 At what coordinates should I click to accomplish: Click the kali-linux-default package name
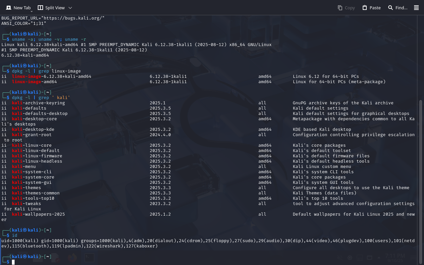click(x=36, y=151)
